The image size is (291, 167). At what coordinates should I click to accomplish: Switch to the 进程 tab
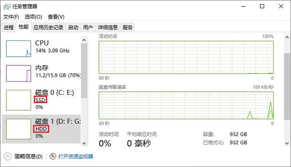point(9,28)
